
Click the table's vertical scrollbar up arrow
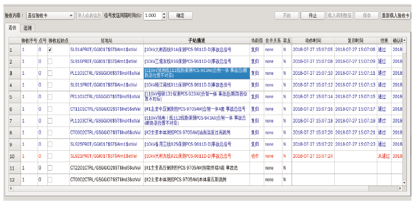[404, 40]
